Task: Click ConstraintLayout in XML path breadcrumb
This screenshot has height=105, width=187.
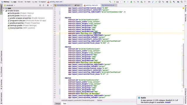Action: pyautogui.click(x=78, y=100)
